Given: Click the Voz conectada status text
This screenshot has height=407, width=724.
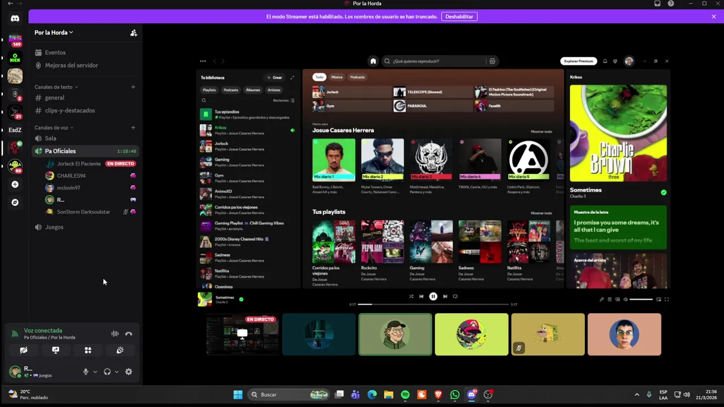Looking at the screenshot, I should point(43,331).
